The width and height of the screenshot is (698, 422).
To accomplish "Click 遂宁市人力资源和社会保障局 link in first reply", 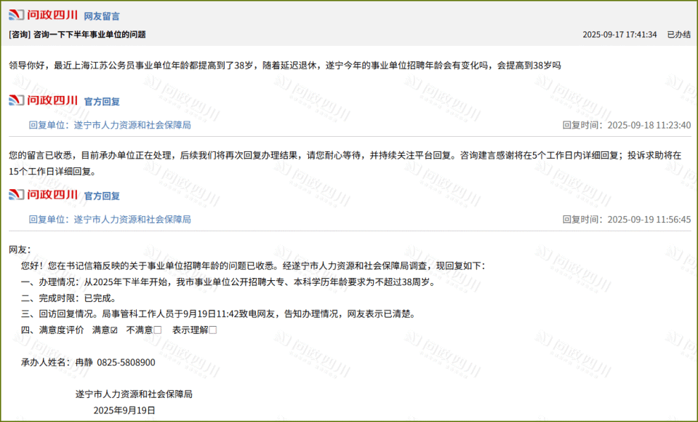I will click(x=131, y=125).
